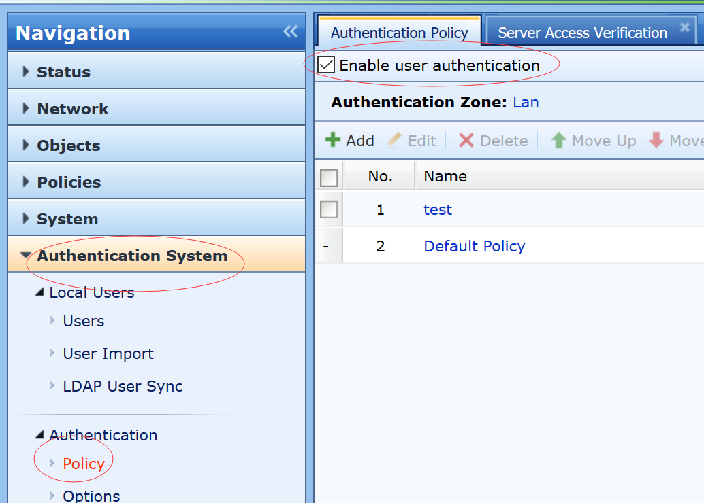The width and height of the screenshot is (704, 503).
Task: Switch to Server Access Verification tab
Action: point(582,33)
